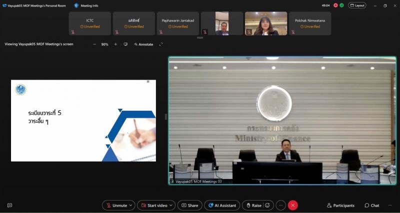Share content with the Share button
400x213 pixels.
click(x=190, y=206)
